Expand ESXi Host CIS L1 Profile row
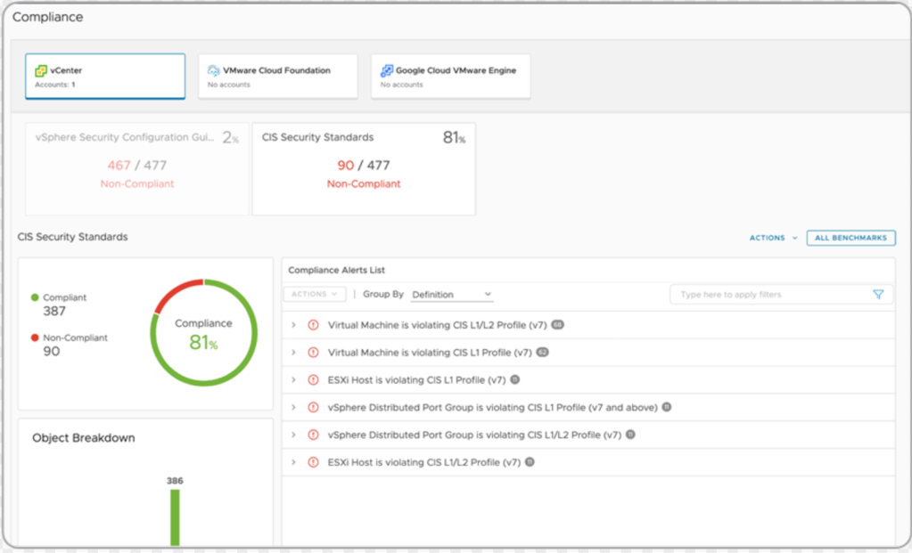The width and height of the screenshot is (912, 553). click(x=293, y=380)
